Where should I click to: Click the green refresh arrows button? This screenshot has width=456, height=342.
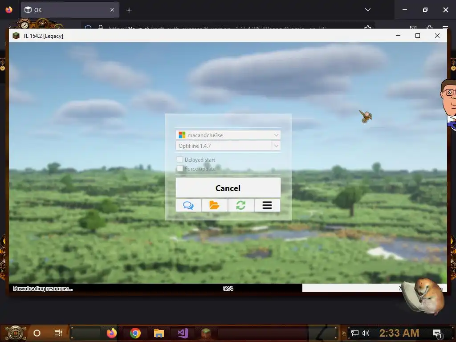click(241, 205)
